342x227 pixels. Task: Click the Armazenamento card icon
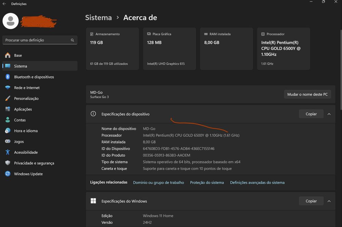92,34
